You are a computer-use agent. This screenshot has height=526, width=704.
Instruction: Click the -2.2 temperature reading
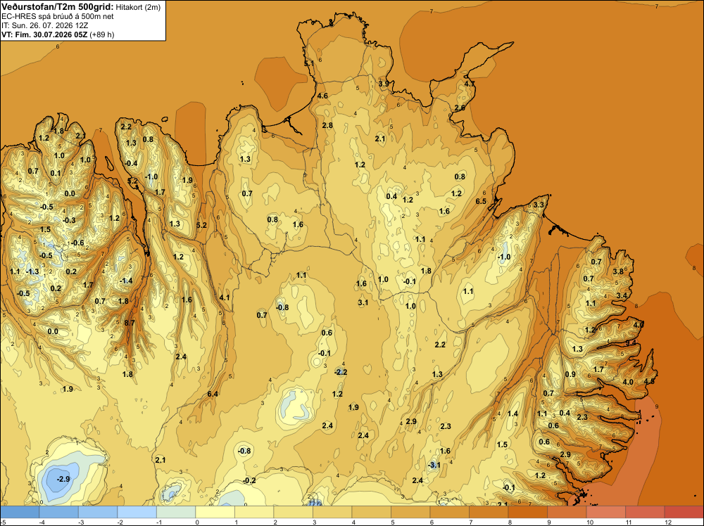(341, 372)
